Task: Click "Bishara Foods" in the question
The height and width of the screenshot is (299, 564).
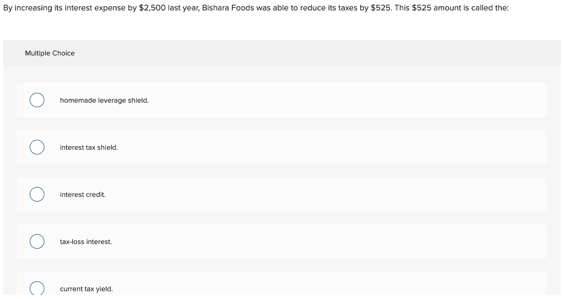Action: click(228, 8)
